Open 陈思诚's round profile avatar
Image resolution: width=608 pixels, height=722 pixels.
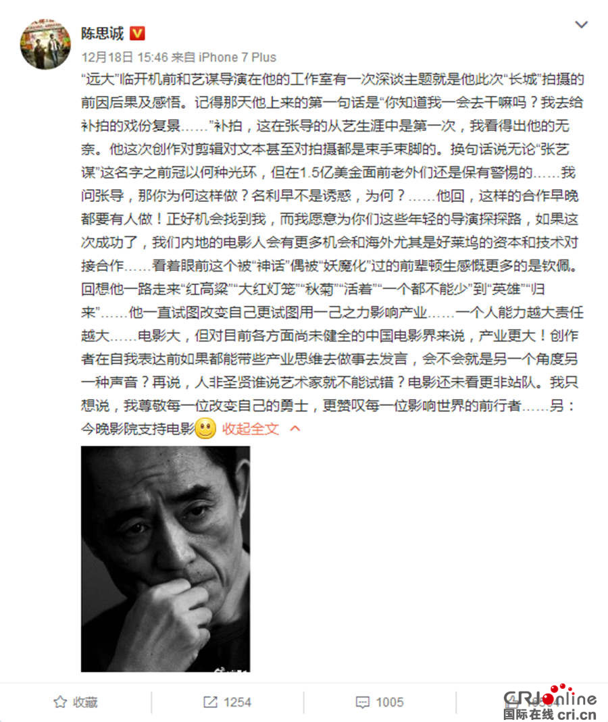pyautogui.click(x=46, y=44)
